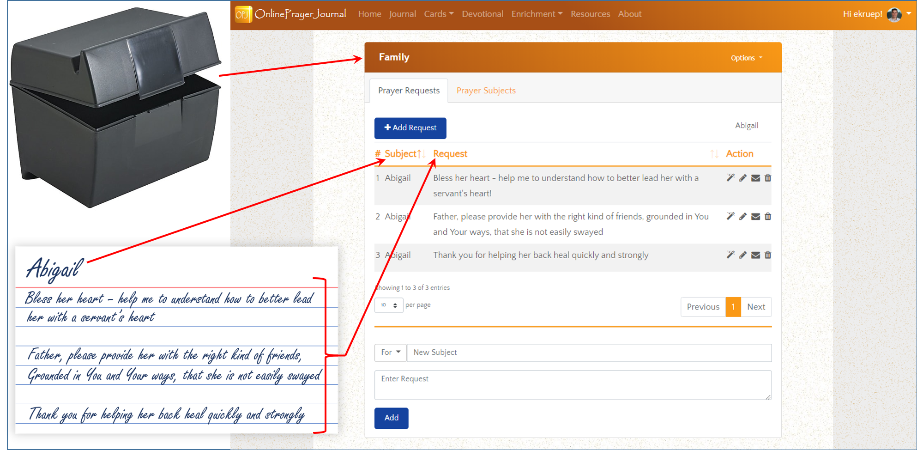Delete the first Abigail request via trash icon
The image size is (917, 450).
click(x=768, y=178)
